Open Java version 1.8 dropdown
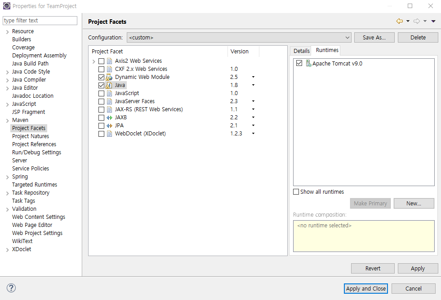Screen dimensions: 441x300 coord(253,85)
